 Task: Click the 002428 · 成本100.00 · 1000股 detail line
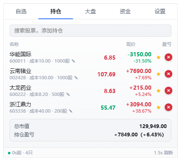[41, 78]
